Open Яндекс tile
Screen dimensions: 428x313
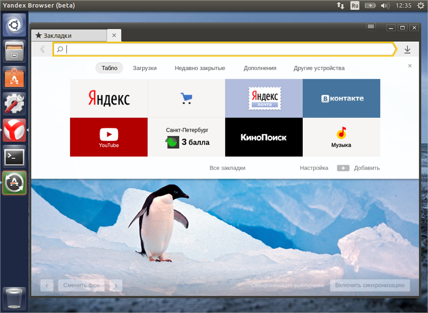[x=109, y=98]
